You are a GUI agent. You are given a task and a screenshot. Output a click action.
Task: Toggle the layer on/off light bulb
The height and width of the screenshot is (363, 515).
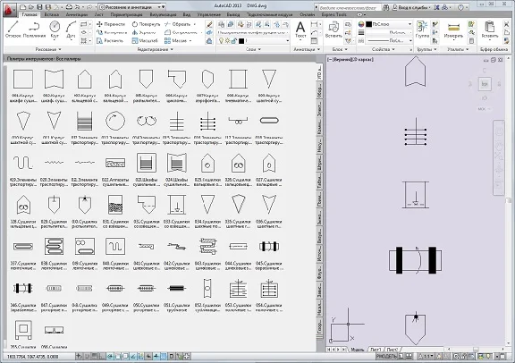221,41
